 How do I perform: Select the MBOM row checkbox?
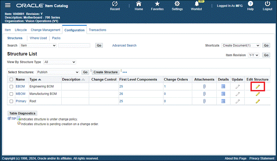tap(11, 94)
